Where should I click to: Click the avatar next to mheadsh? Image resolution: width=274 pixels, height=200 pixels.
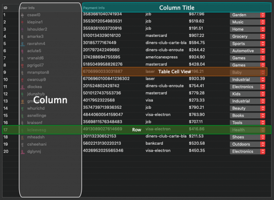coord(22,137)
